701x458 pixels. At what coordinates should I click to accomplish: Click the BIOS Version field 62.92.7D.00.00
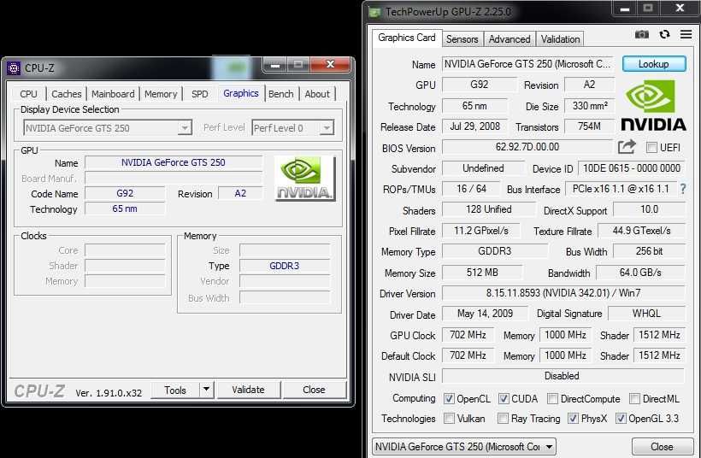(x=527, y=147)
